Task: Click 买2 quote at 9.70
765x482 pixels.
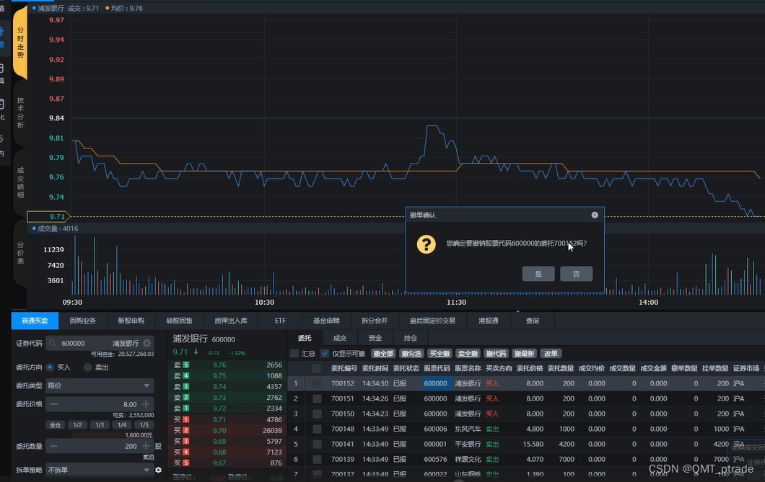Action: point(227,430)
